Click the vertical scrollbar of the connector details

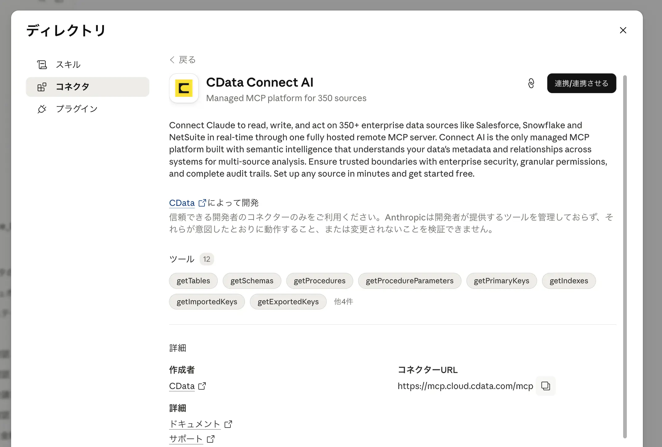coord(625,256)
